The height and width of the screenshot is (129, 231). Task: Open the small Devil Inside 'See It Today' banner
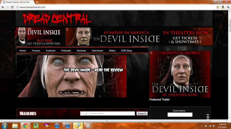click(38, 36)
